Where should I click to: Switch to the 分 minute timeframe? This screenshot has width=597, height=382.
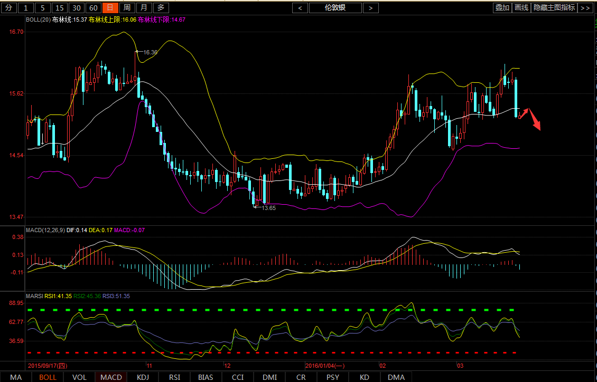point(8,8)
